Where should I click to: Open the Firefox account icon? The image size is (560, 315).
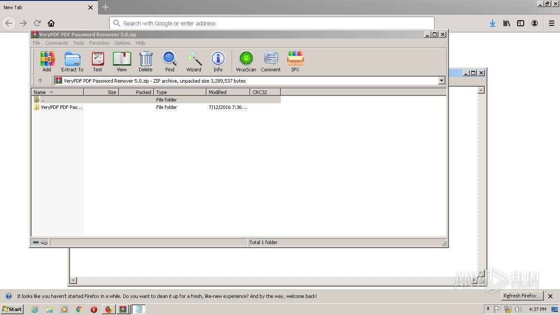[x=535, y=23]
